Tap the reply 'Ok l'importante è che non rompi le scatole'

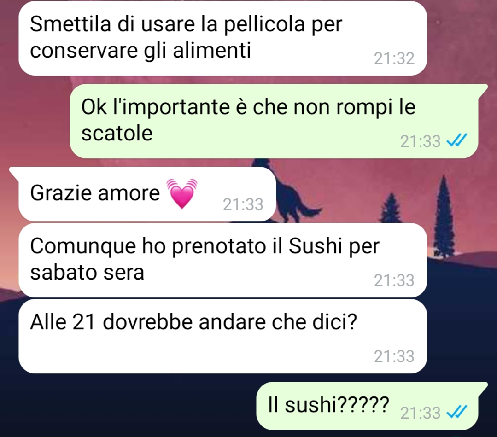274,121
